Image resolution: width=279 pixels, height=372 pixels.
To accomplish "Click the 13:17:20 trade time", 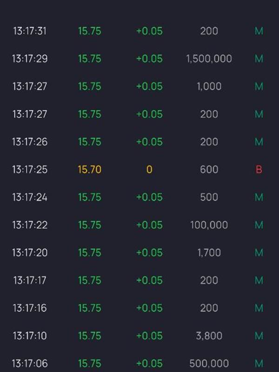I will pos(30,252).
